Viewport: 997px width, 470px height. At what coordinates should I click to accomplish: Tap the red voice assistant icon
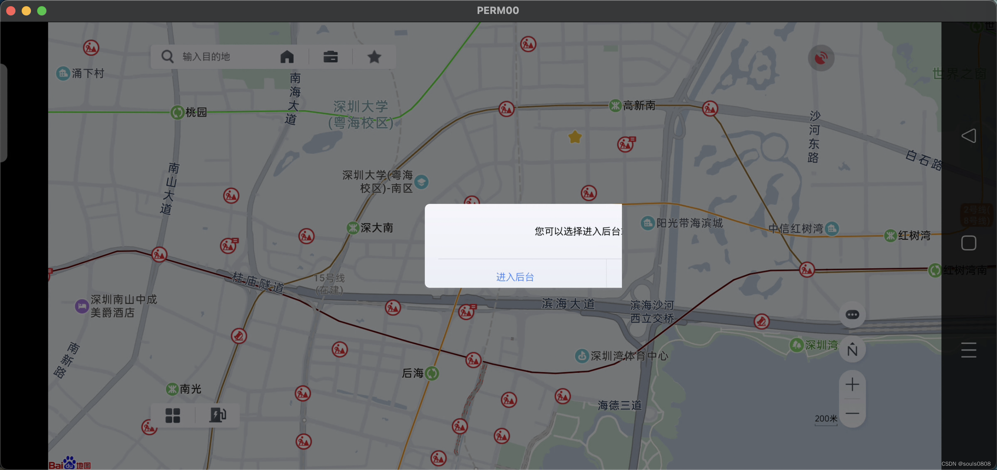821,58
